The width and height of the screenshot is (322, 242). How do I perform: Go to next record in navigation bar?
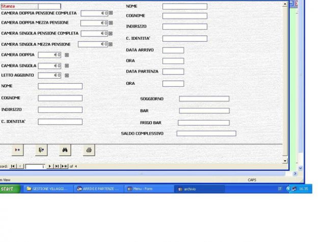tap(49, 166)
